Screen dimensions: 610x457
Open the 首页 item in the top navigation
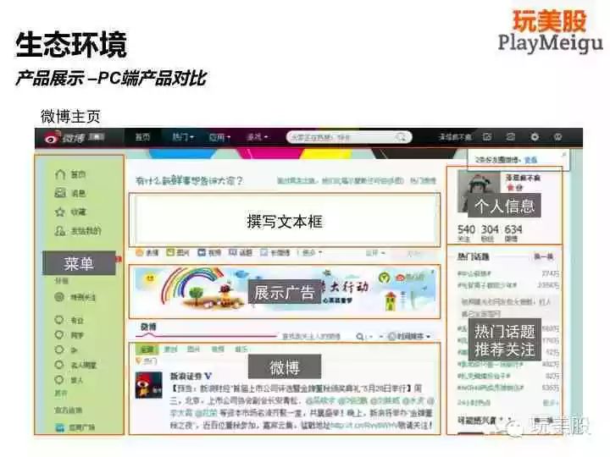click(142, 137)
